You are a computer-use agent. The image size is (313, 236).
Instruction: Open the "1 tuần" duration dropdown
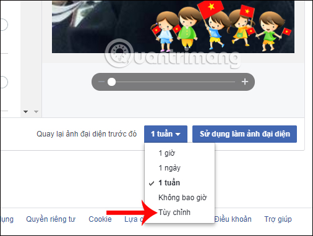point(166,134)
